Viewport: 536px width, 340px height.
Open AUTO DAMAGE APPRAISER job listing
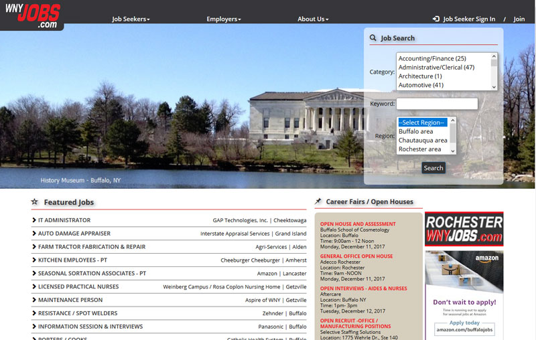[74, 234]
